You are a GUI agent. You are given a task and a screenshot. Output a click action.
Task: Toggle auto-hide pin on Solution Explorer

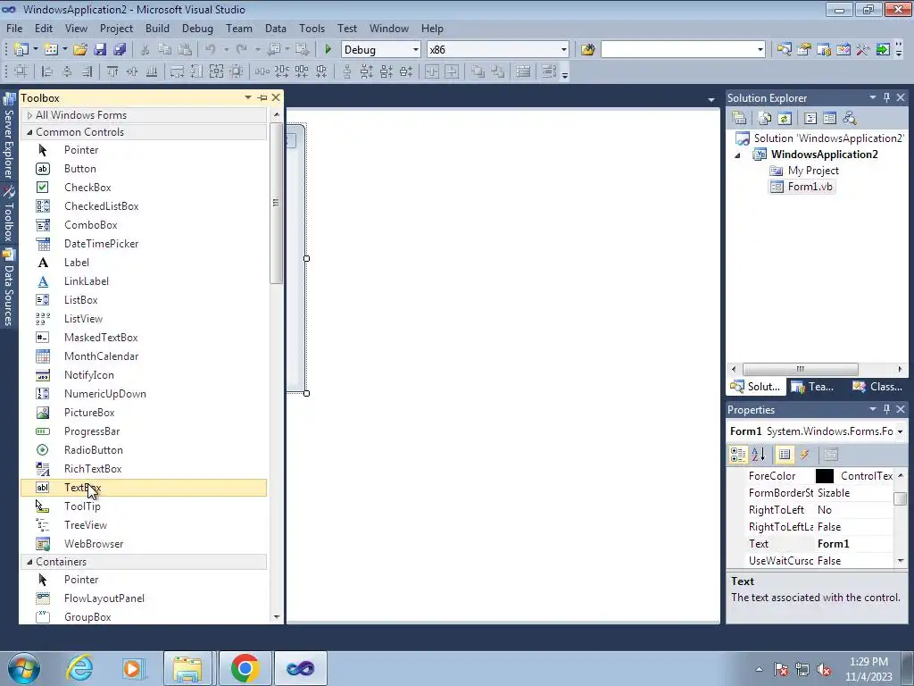886,97
